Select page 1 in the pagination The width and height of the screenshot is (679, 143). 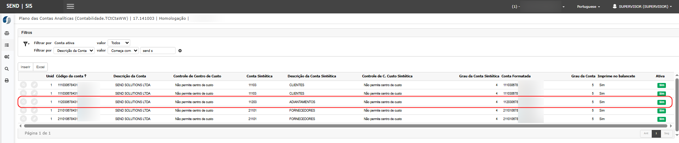click(x=656, y=133)
